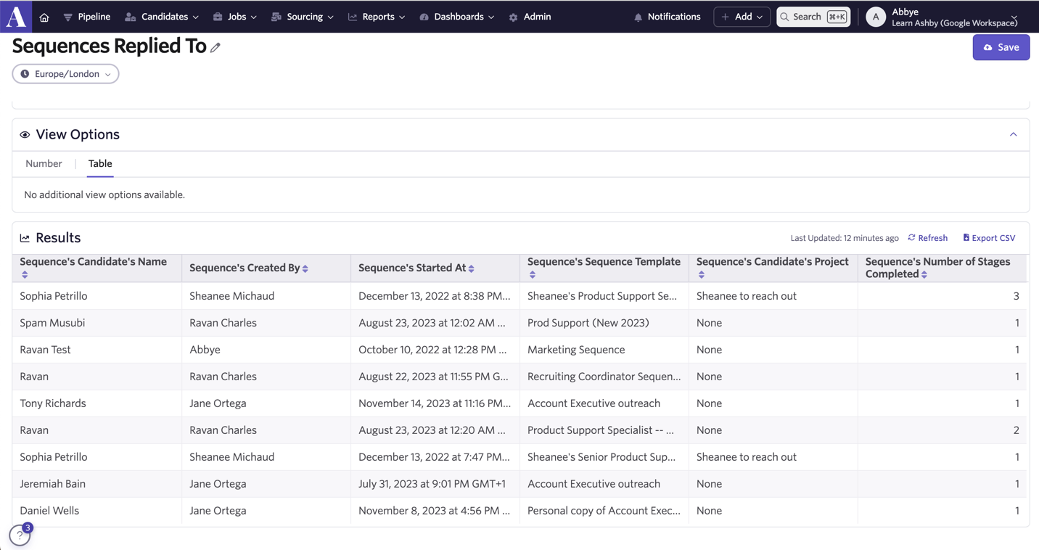Open the Candidates dropdown menu
Viewport: 1039px width, 550px height.
pos(162,17)
